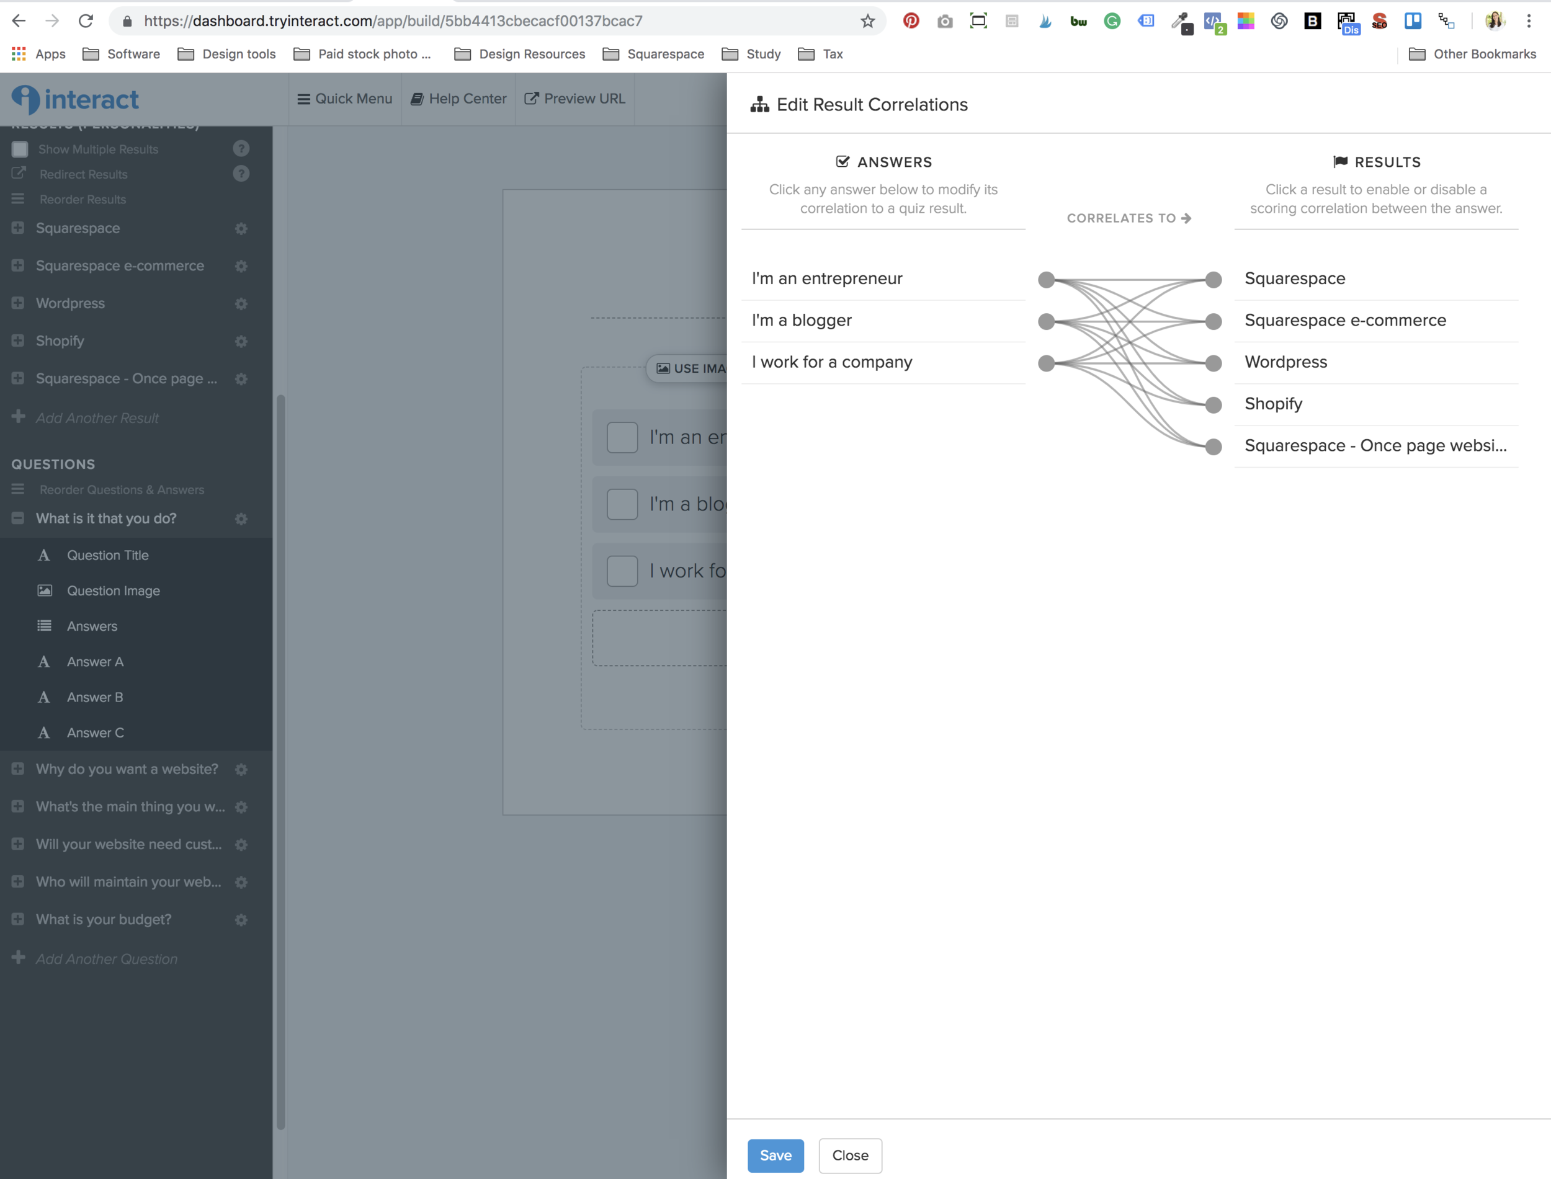Open gear for 'What is it that you do?'
The height and width of the screenshot is (1179, 1551).
[x=241, y=519]
